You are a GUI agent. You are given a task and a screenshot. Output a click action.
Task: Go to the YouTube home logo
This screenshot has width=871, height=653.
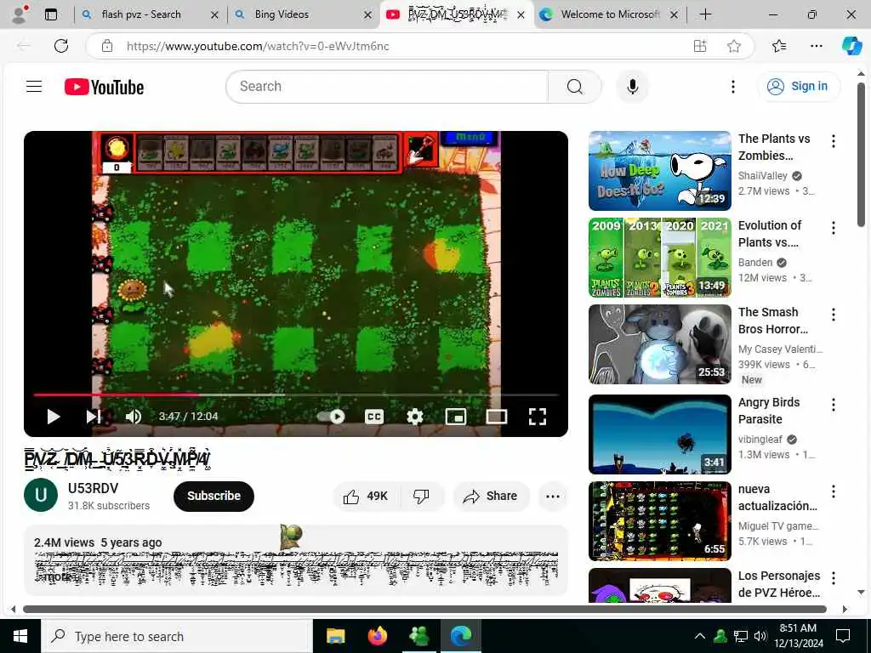coord(104,87)
